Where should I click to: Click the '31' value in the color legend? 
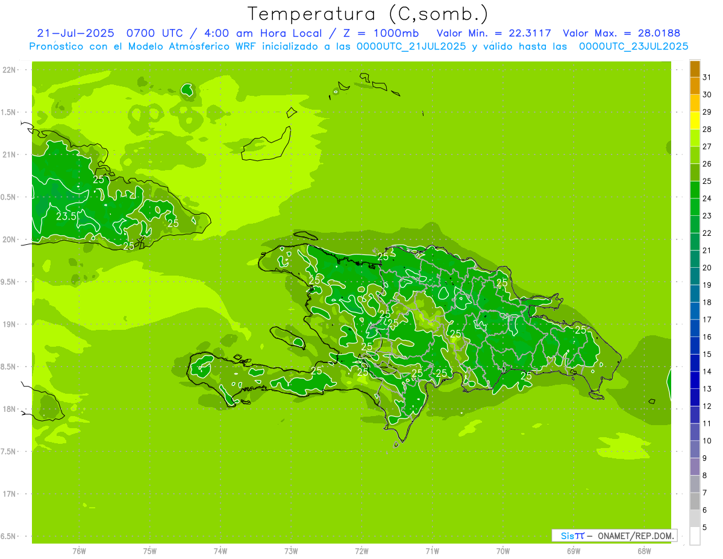707,77
